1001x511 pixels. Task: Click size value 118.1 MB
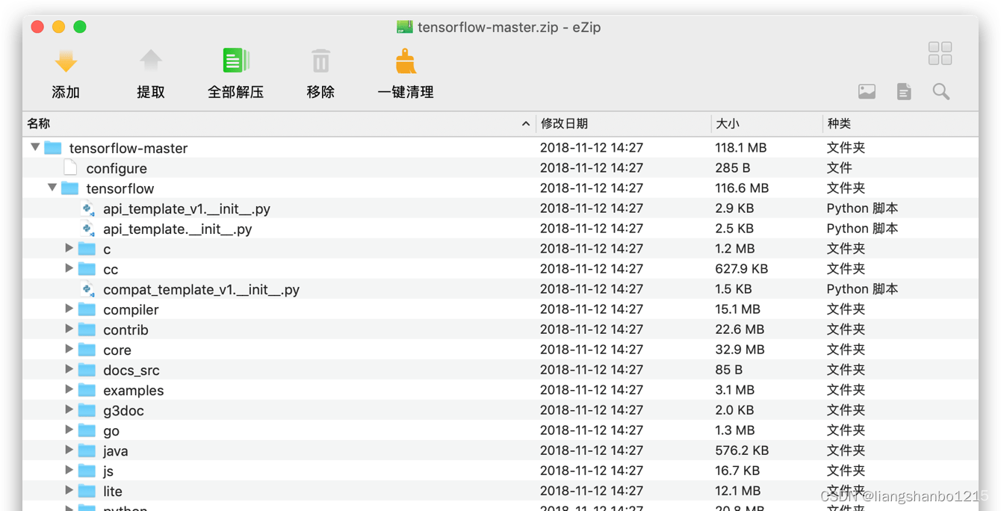[740, 148]
